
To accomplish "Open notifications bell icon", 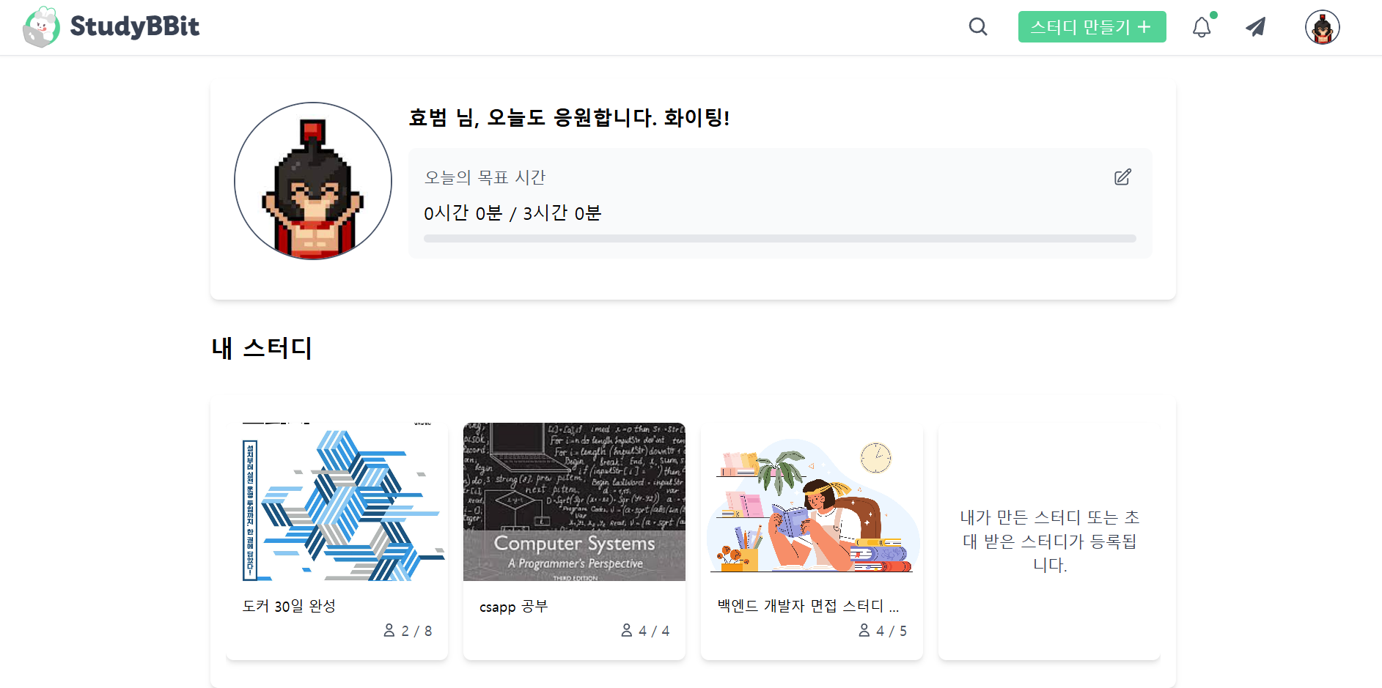I will point(1202,27).
